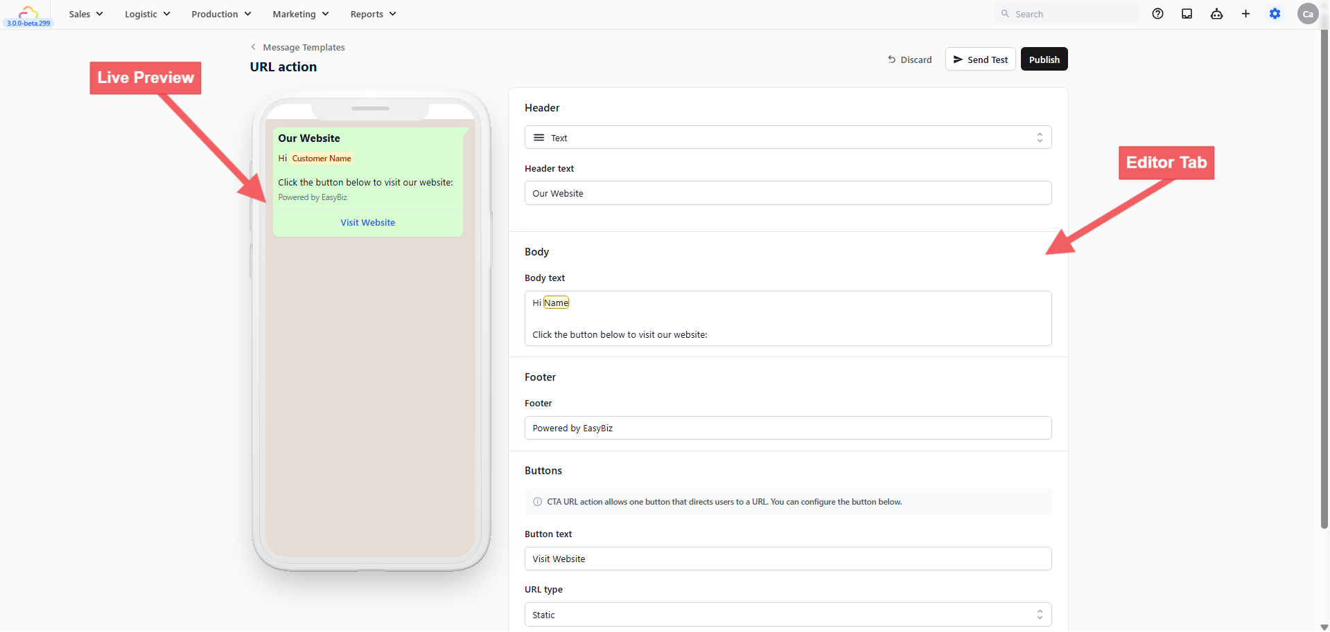This screenshot has width=1330, height=632.
Task: Open the Ca user avatar
Action: pos(1308,14)
